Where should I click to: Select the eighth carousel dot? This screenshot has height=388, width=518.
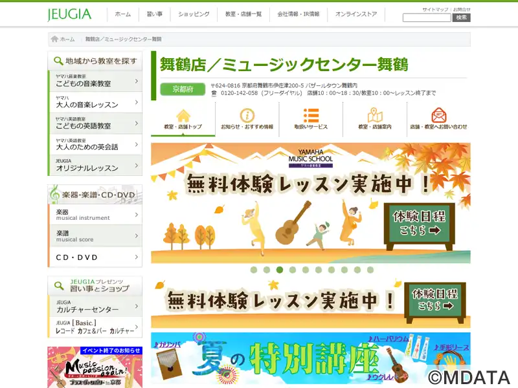click(x=344, y=270)
